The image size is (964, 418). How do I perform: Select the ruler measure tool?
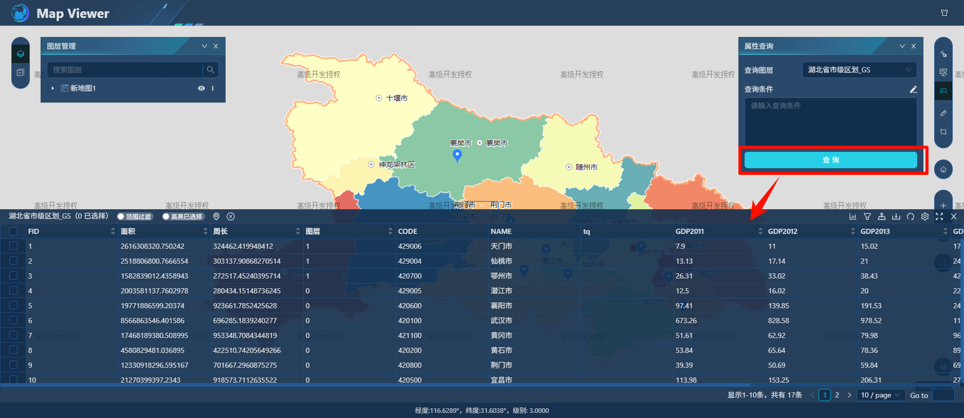943,113
